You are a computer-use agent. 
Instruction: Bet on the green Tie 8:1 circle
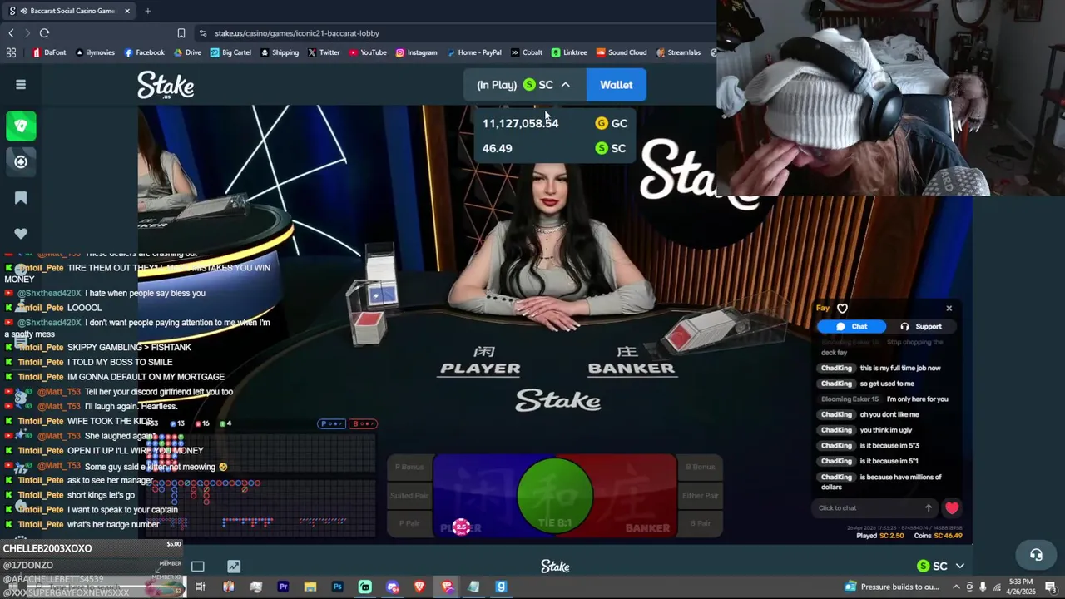point(555,495)
